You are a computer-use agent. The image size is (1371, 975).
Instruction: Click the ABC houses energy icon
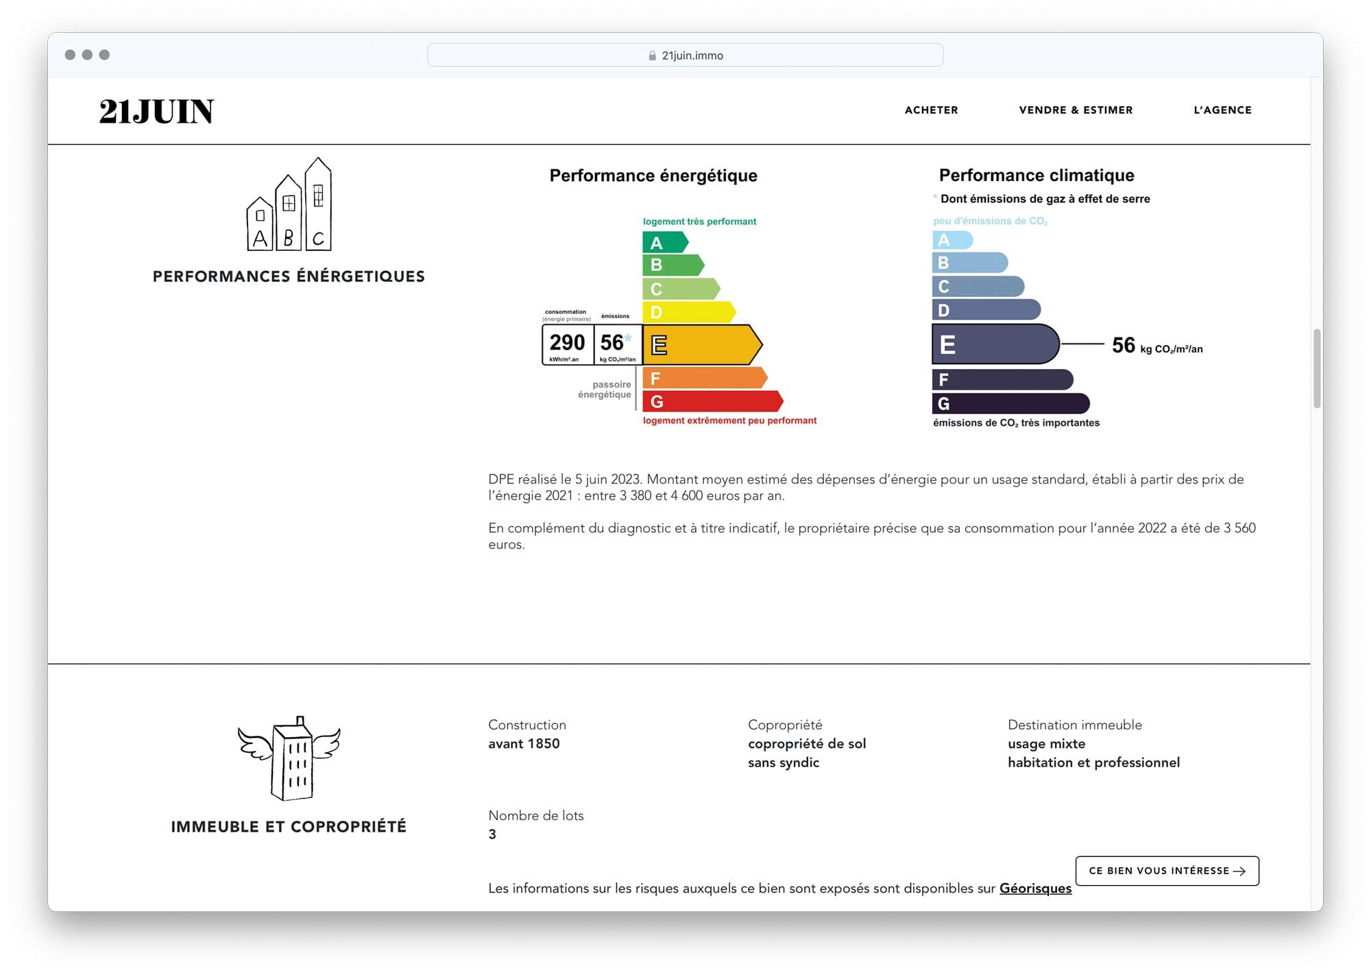point(289,204)
